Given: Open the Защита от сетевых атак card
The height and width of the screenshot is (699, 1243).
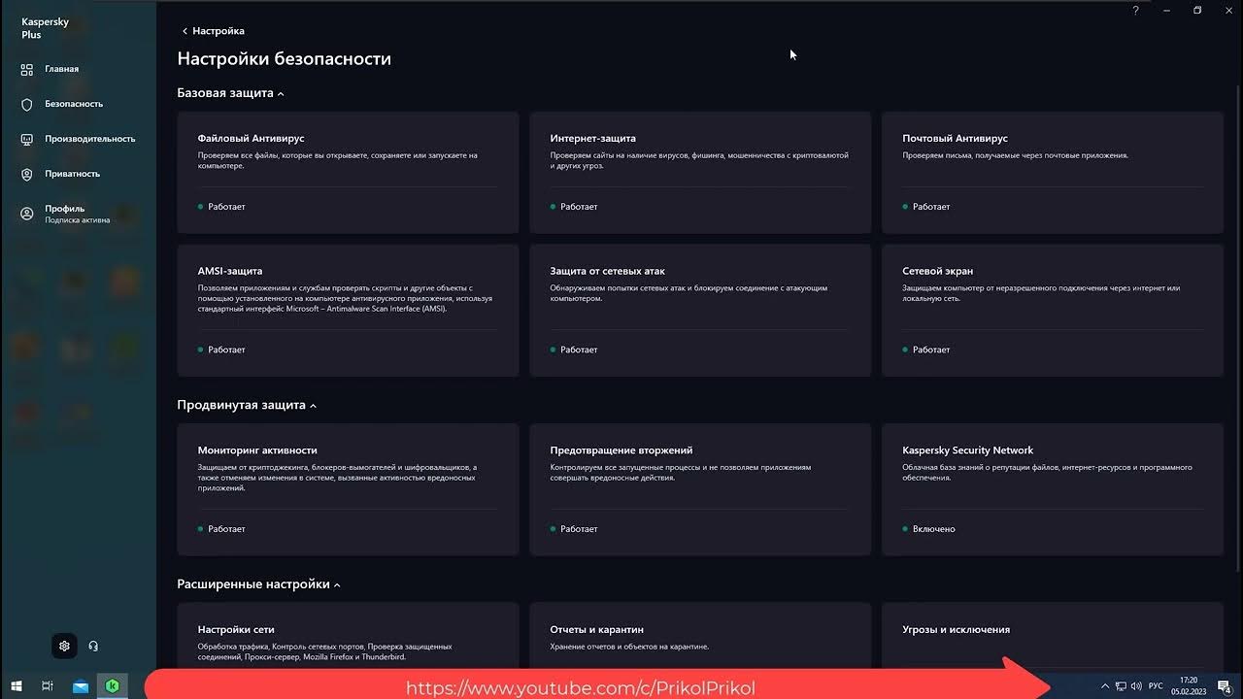Looking at the screenshot, I should coord(700,311).
